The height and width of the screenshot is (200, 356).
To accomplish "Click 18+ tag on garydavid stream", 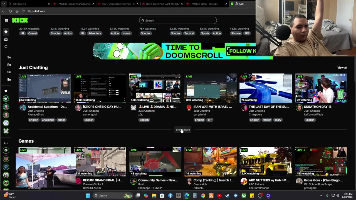I will coord(209,120).
